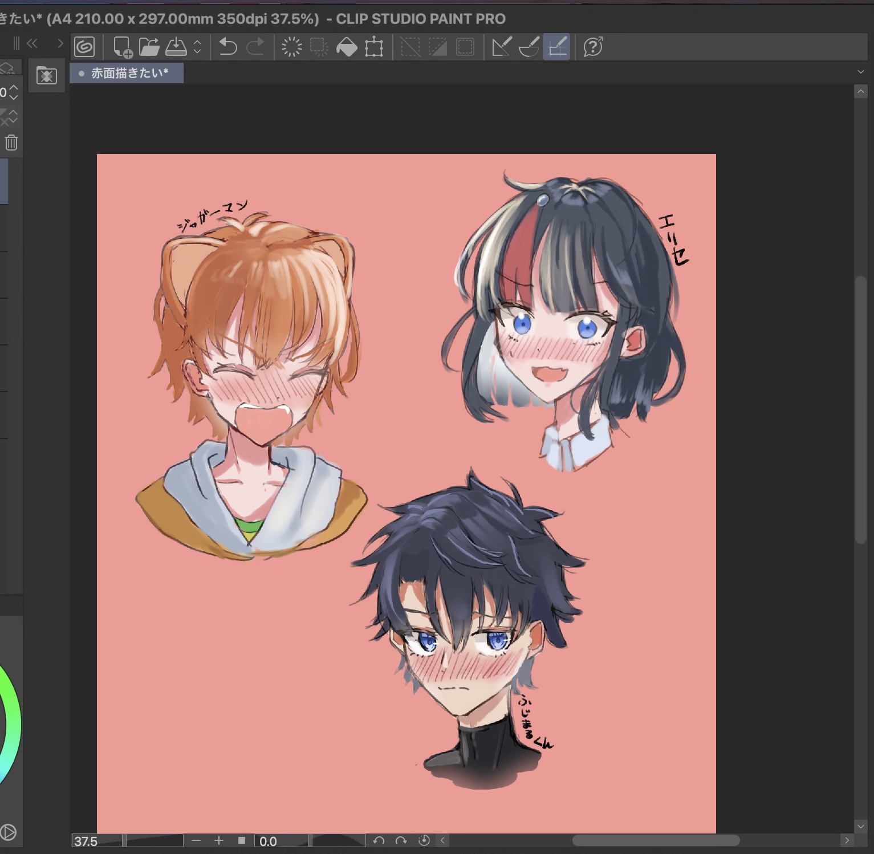
Task: Open Clip Studio launcher icon
Action: click(x=84, y=47)
